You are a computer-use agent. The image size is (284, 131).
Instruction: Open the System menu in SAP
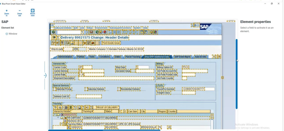pyautogui.click(x=137, y=28)
